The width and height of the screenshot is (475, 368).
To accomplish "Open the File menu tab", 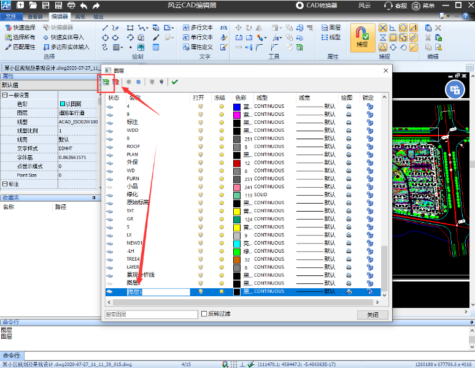I will pyautogui.click(x=11, y=17).
